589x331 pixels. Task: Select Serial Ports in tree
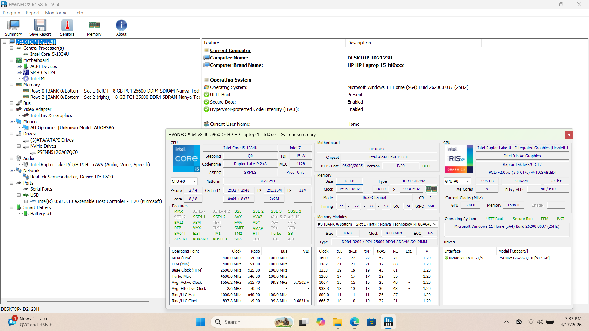pos(41,189)
